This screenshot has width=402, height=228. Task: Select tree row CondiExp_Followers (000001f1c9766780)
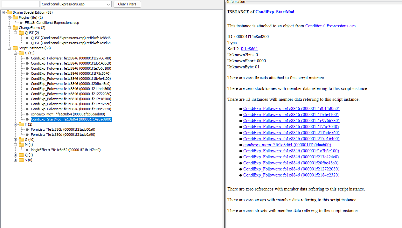[x=71, y=58]
